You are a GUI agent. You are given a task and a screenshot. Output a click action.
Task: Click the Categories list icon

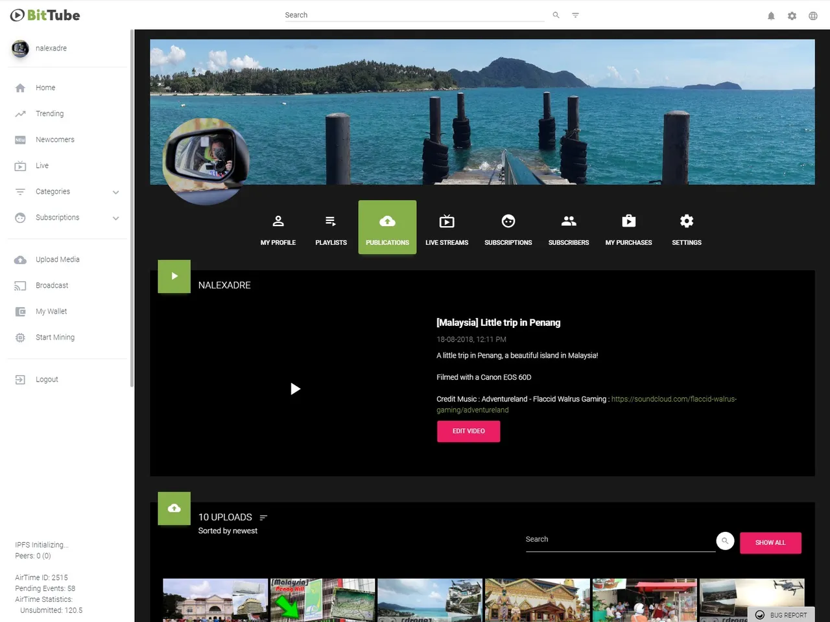(20, 192)
